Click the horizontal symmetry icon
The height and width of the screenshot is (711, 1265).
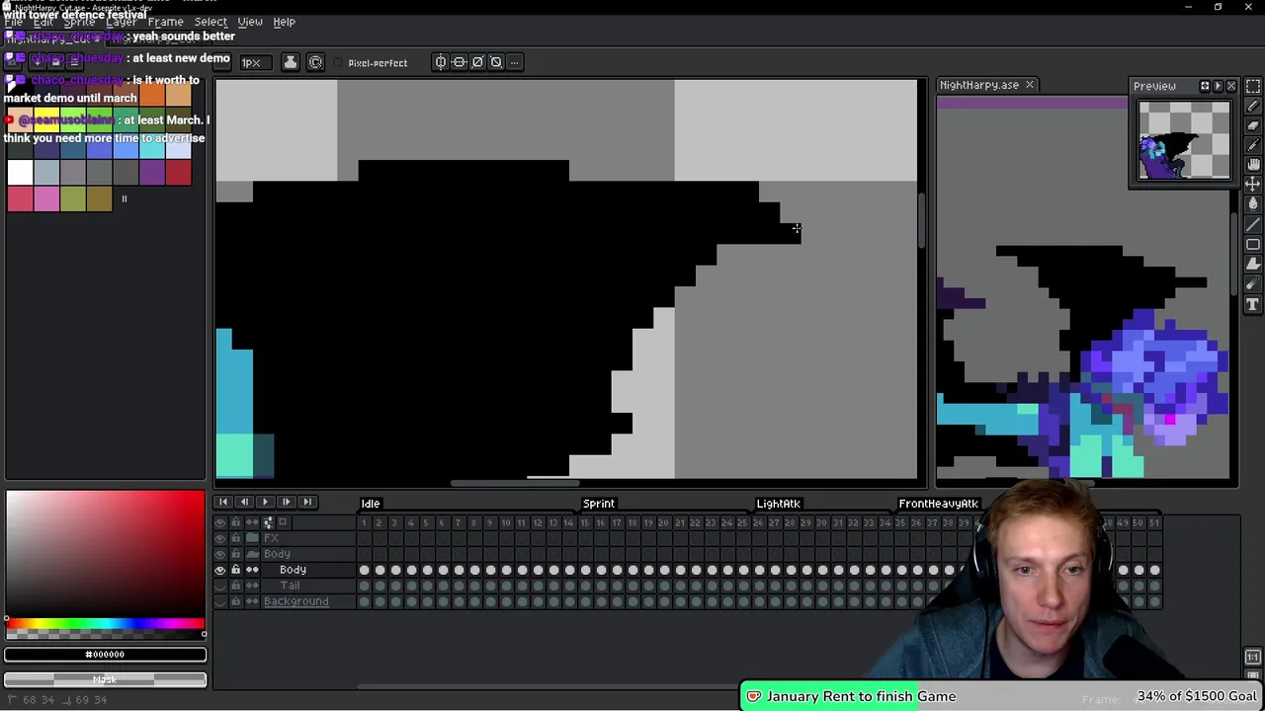point(441,62)
